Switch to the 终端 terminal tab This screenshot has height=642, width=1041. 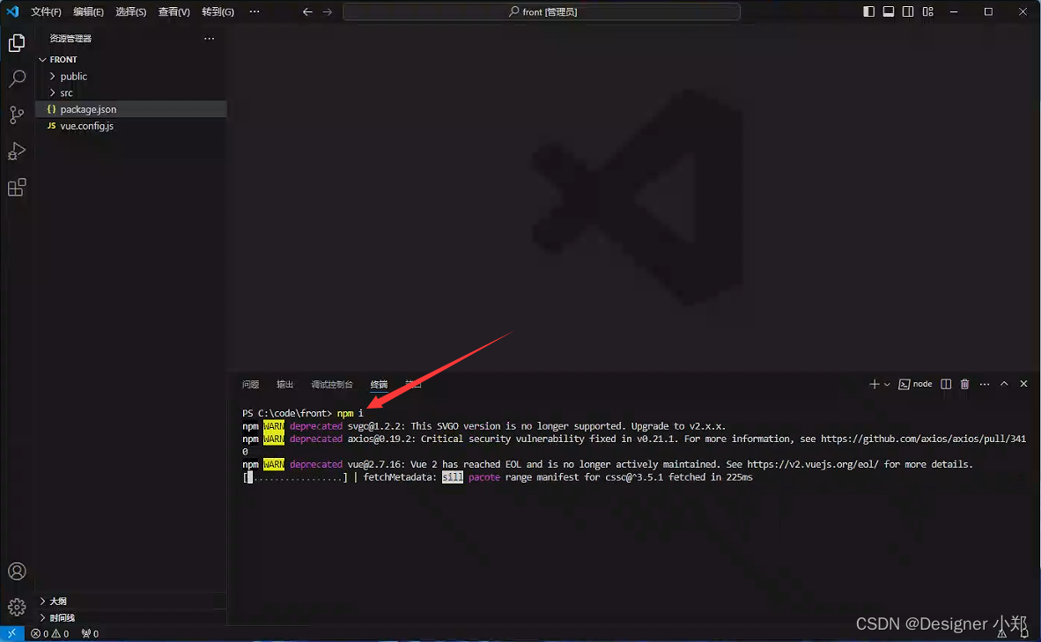(379, 384)
